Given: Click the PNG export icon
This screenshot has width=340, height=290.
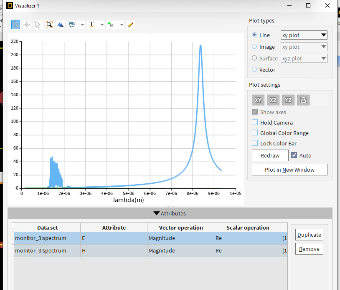Looking at the screenshot, I should (72, 25).
